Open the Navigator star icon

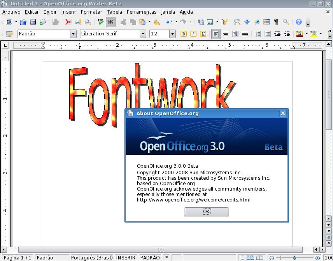click(x=247, y=22)
